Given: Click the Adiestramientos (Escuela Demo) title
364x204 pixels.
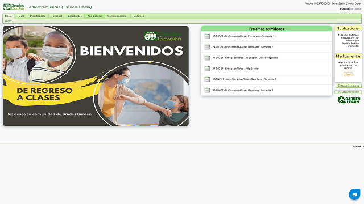Looking at the screenshot, I should [x=60, y=7].
